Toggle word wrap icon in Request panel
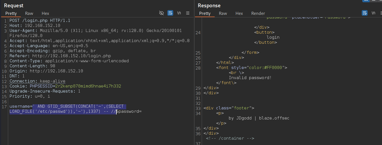 [170, 13]
